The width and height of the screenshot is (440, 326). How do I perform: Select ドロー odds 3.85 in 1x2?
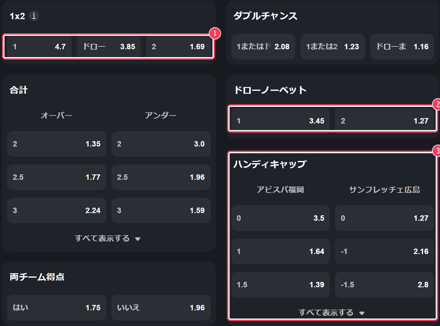pos(109,47)
